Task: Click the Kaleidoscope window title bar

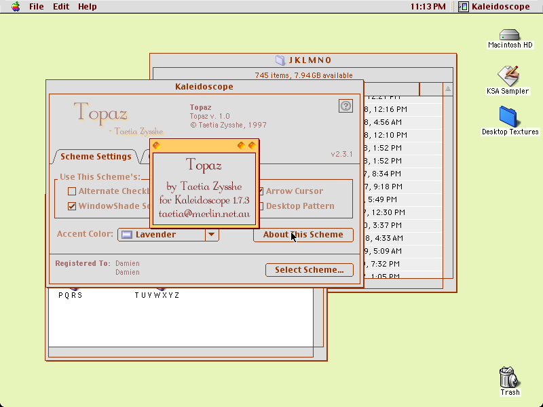Action: (204, 87)
